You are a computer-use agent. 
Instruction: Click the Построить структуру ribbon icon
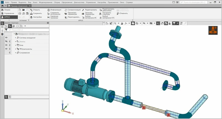tap(100, 13)
